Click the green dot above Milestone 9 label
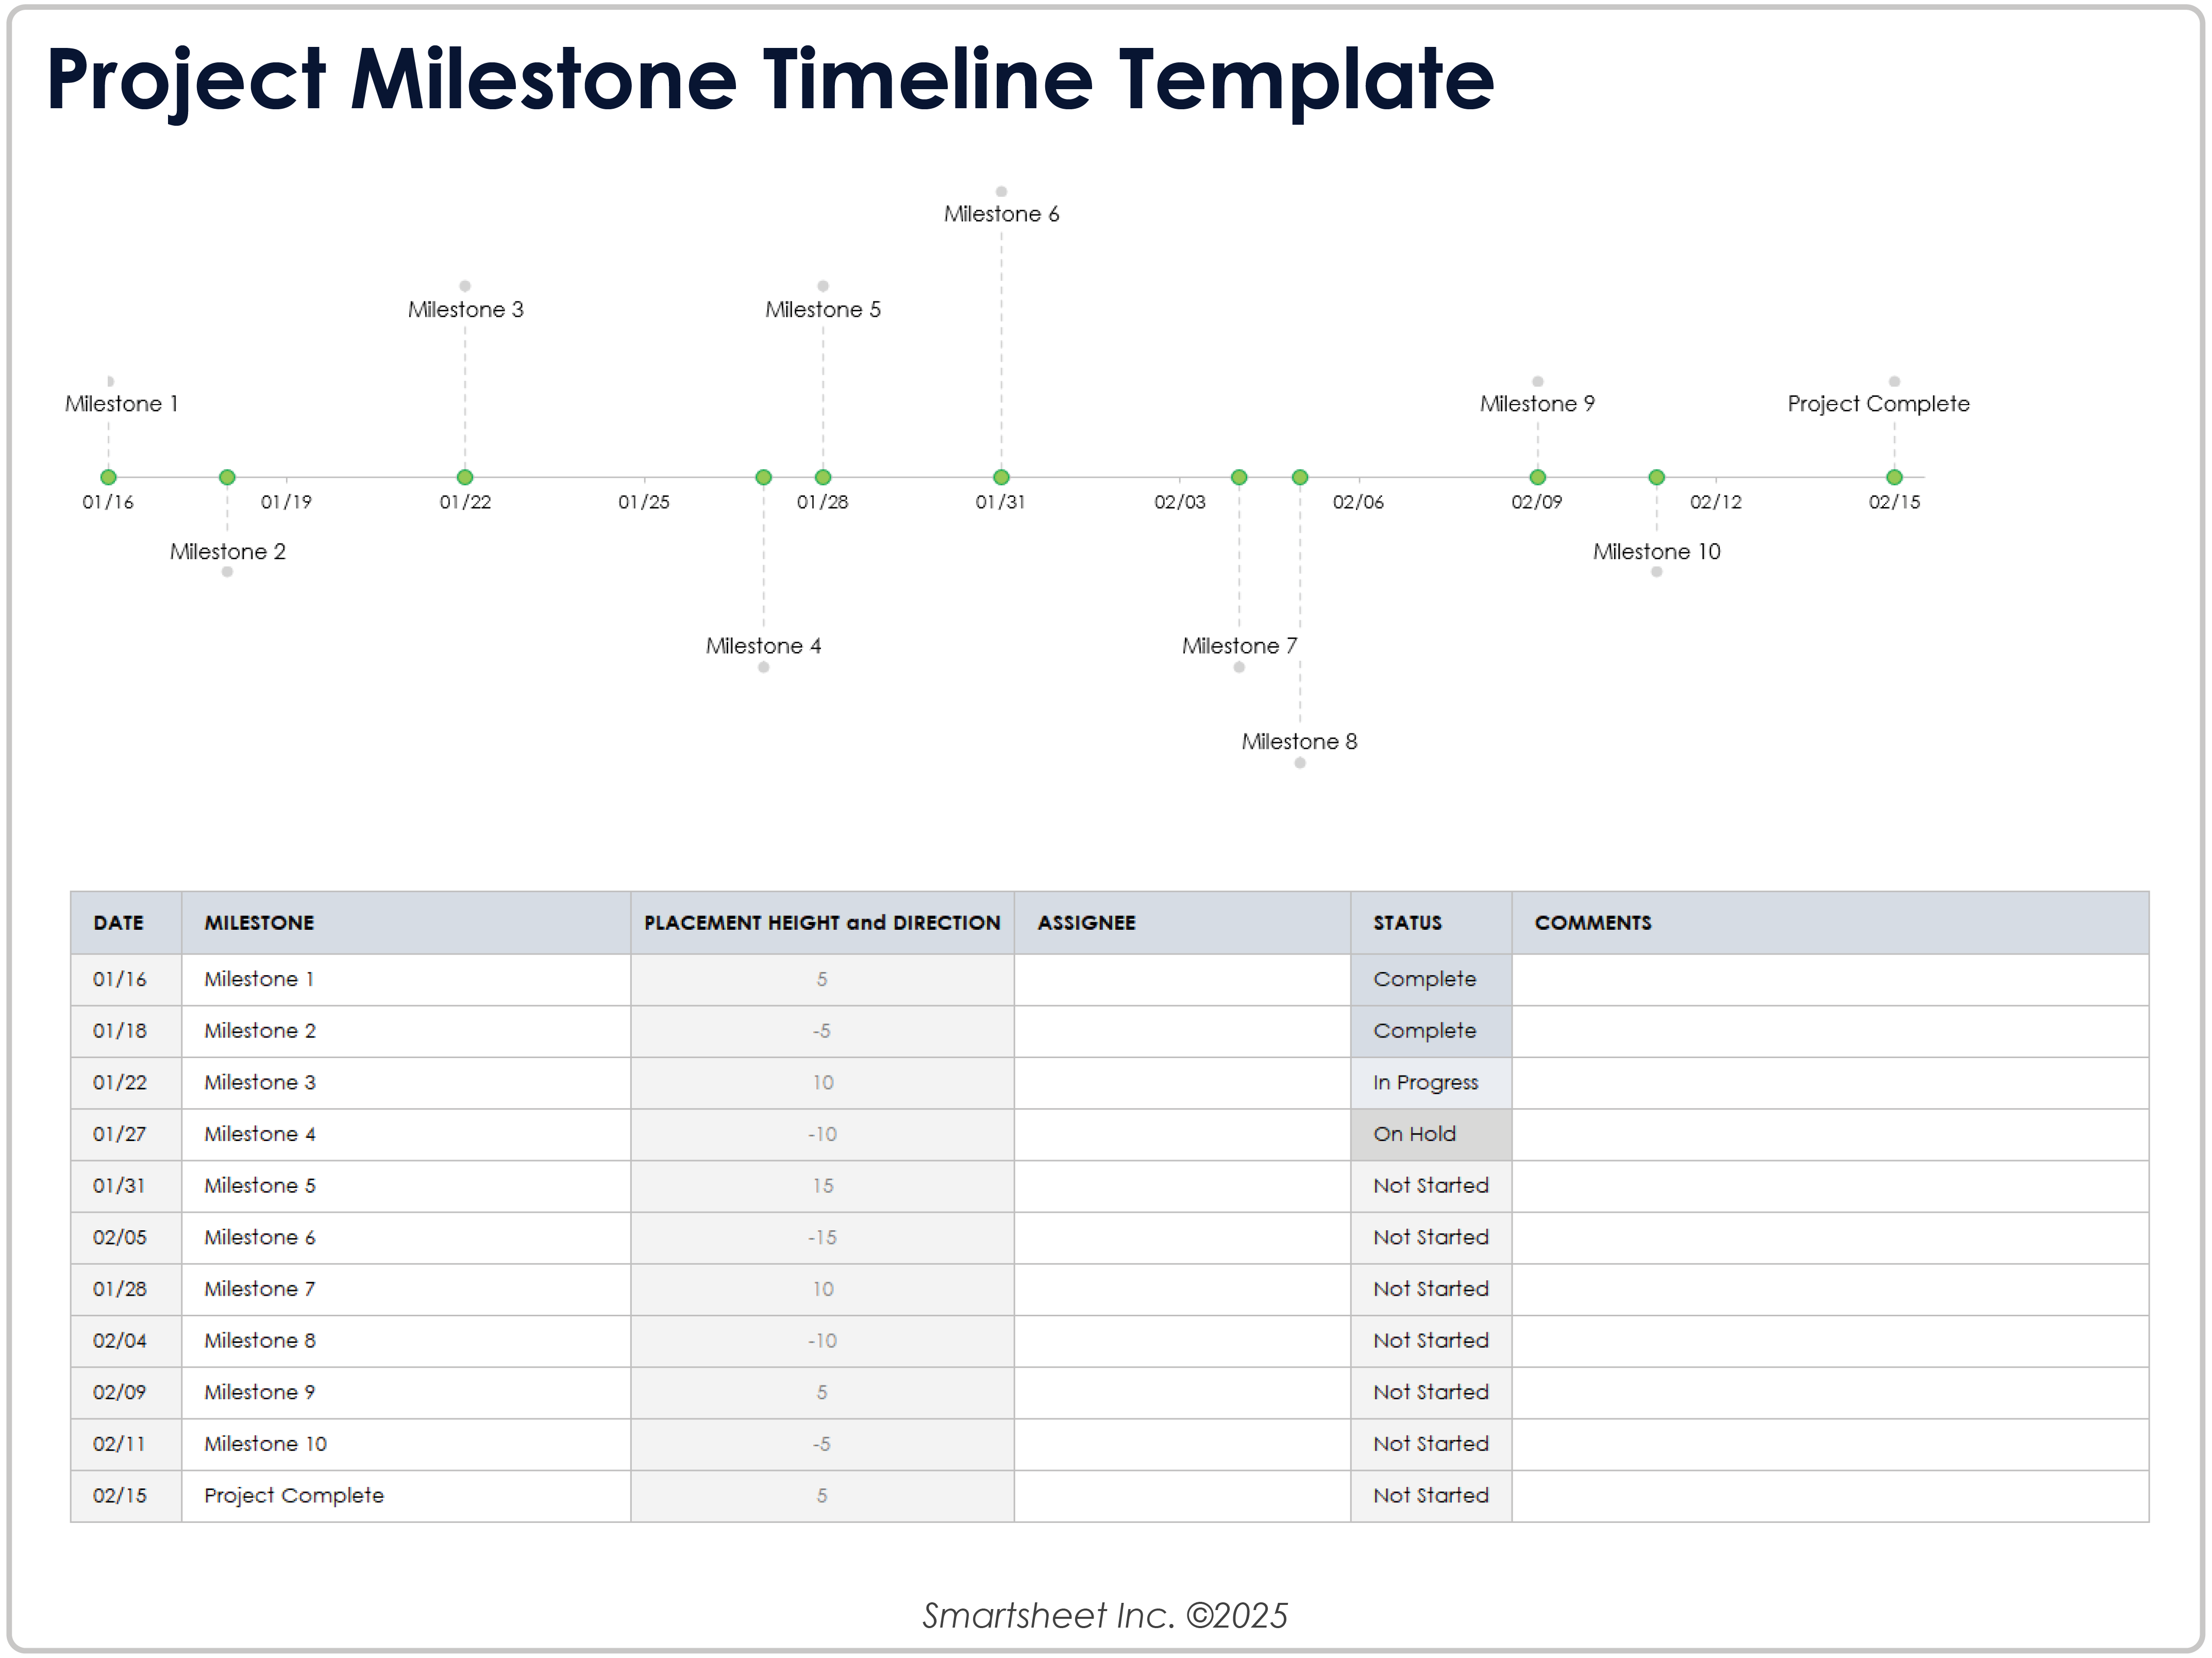The image size is (2212, 1658). (x=1537, y=477)
